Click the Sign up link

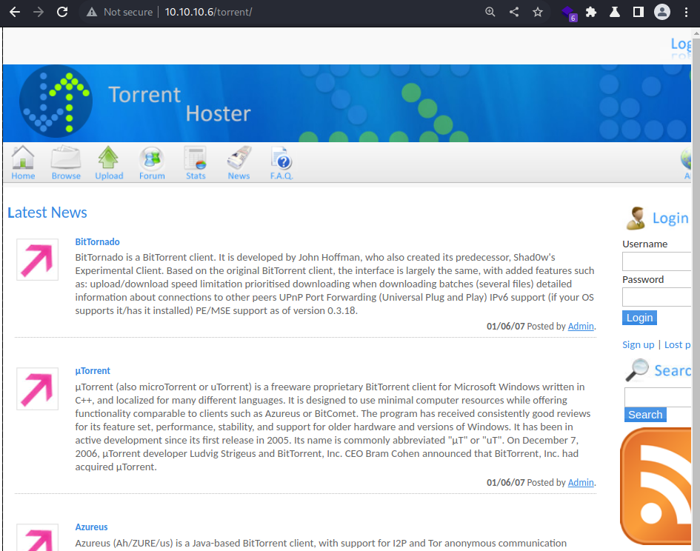(x=638, y=344)
